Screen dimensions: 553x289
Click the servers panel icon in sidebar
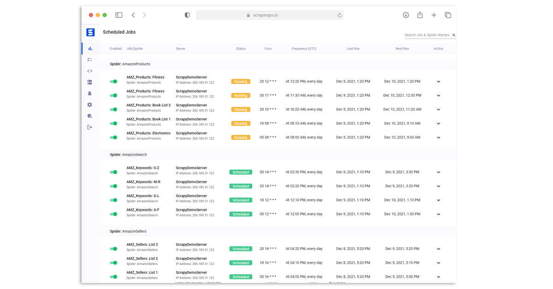[90, 82]
